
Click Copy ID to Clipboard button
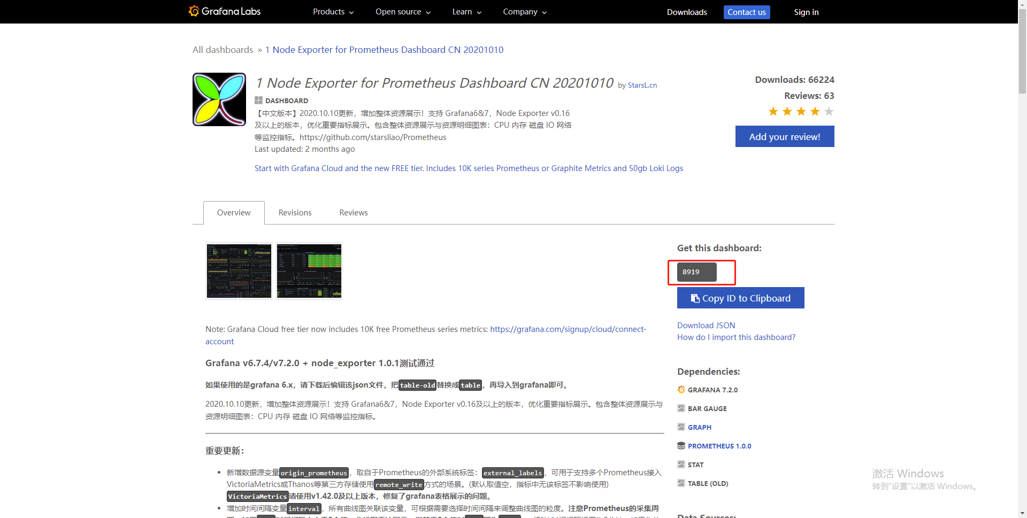click(741, 298)
